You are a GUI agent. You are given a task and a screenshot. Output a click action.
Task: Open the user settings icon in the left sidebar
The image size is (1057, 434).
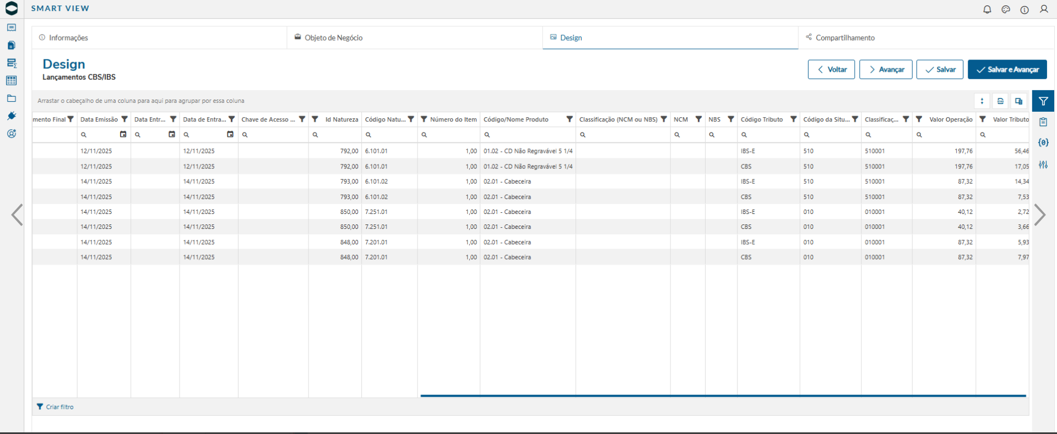click(x=12, y=134)
